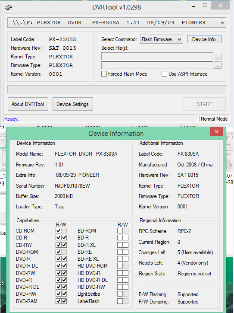234x313 pixels.
Task: Close the DVRTool window
Action: pos(221,6)
